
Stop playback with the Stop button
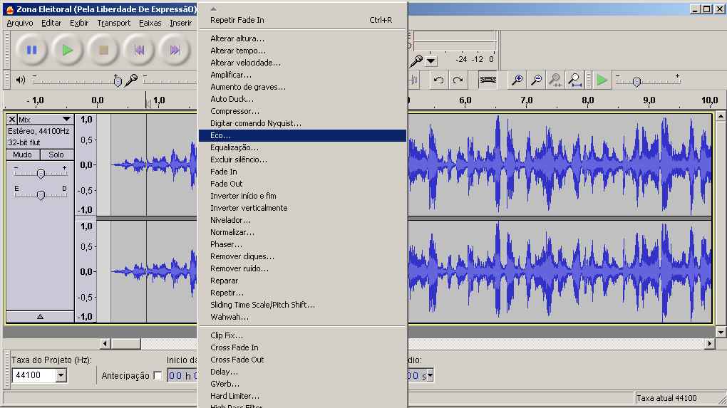[103, 50]
